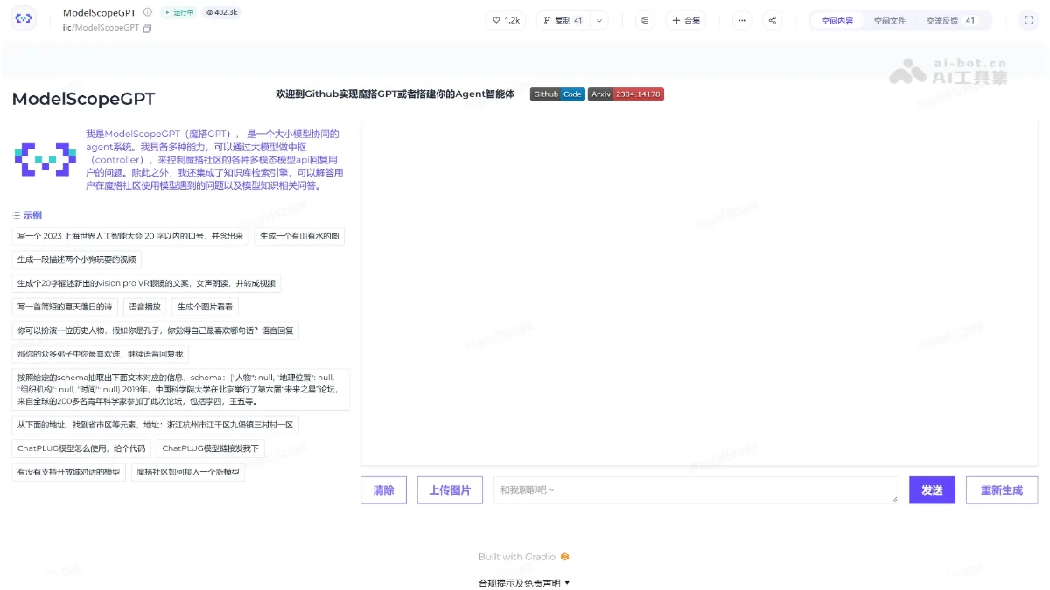
Task: Open the three-dots more options menu
Action: pyautogui.click(x=742, y=20)
